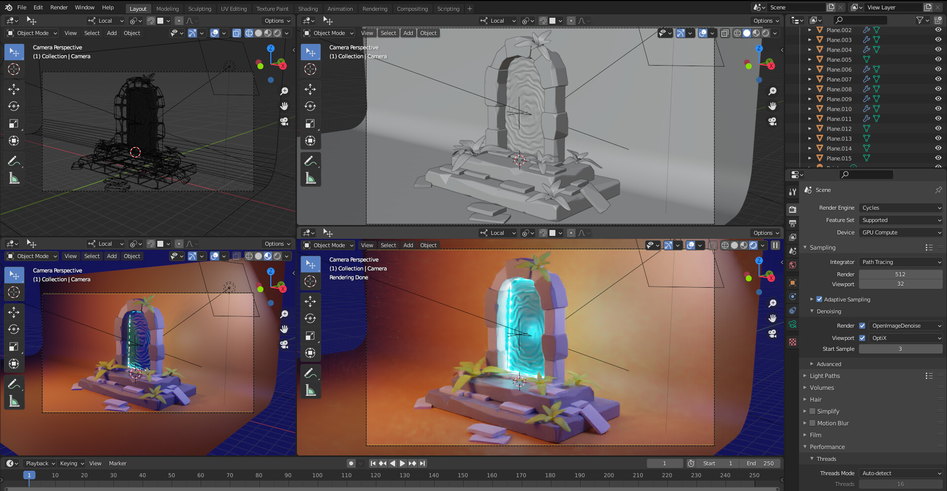The width and height of the screenshot is (947, 491).
Task: Enable the Motion Blur checkbox
Action: [x=812, y=423]
